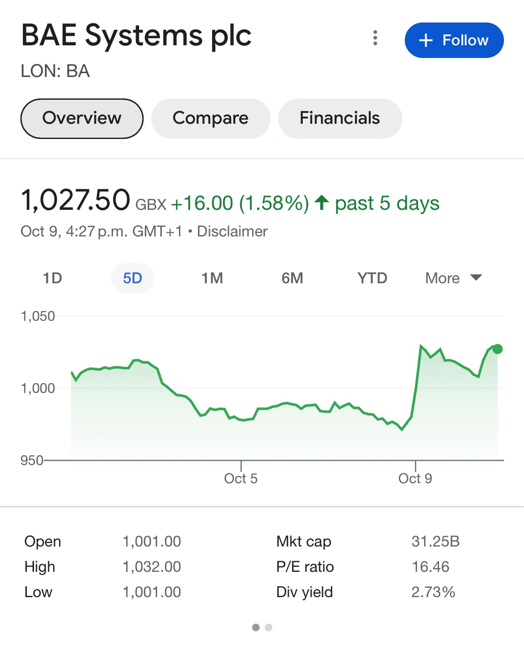Show the 1D chart range
The height and width of the screenshot is (648, 524).
(x=52, y=278)
